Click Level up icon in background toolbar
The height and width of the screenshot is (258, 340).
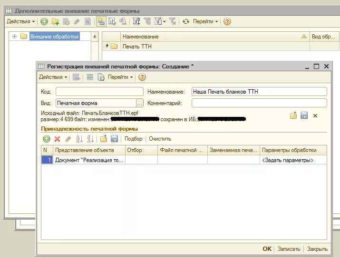tap(123, 21)
